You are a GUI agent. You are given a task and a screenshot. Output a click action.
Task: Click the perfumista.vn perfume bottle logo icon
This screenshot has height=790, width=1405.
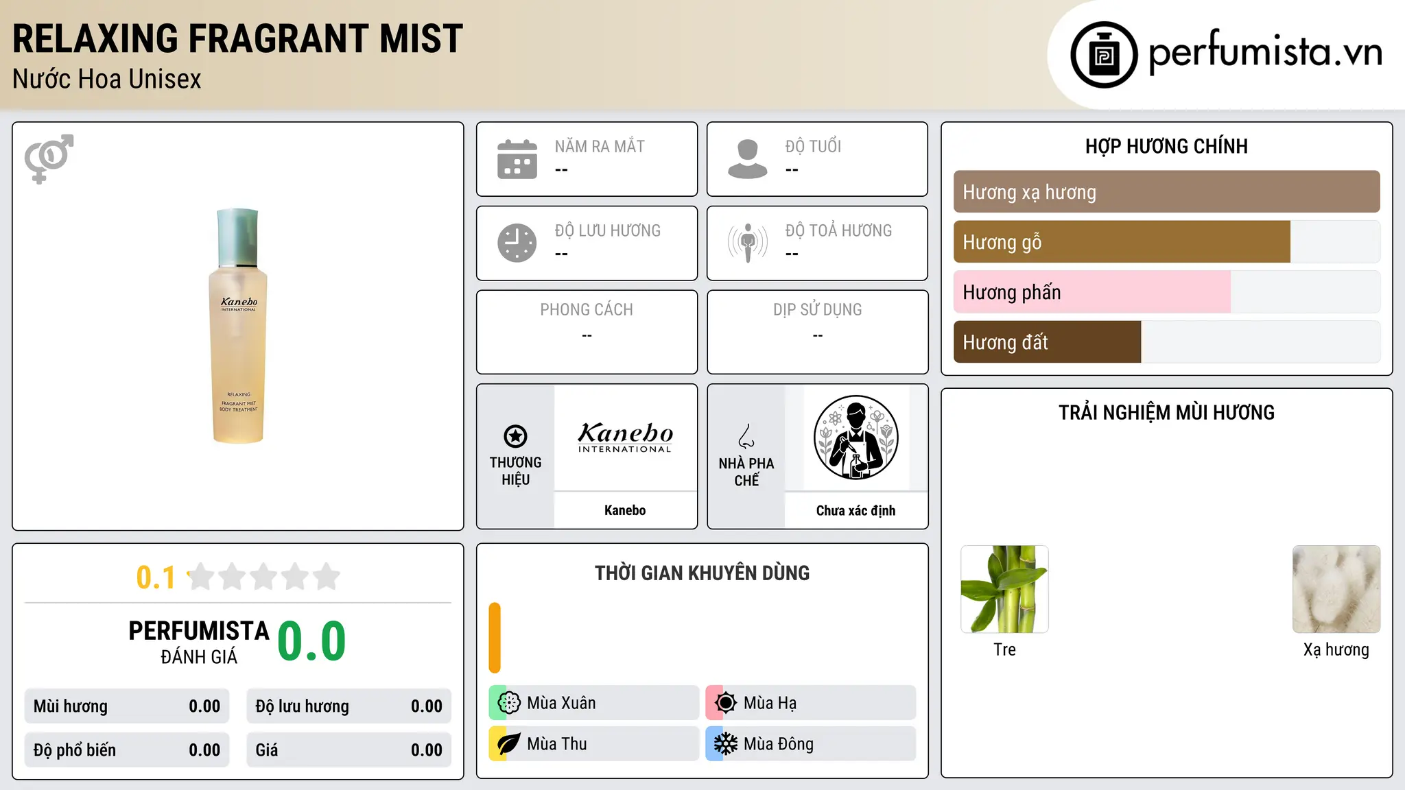point(1104,55)
